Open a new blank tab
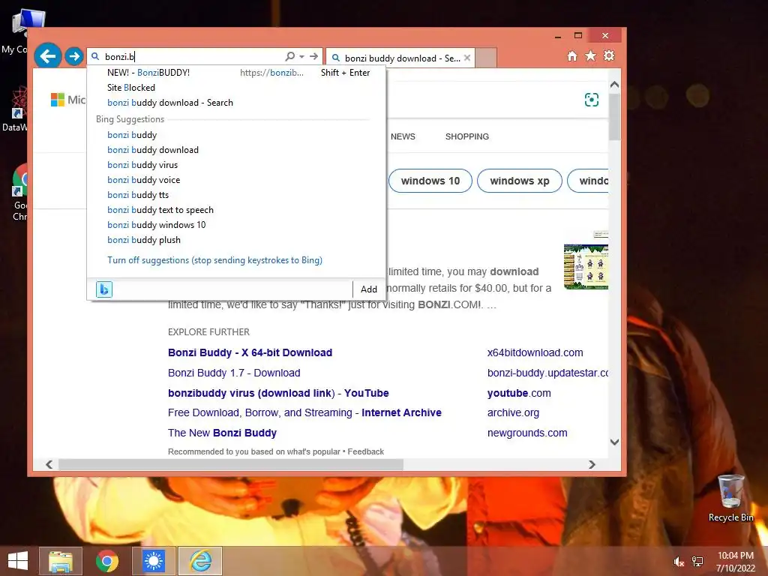768x576 pixels. point(486,58)
